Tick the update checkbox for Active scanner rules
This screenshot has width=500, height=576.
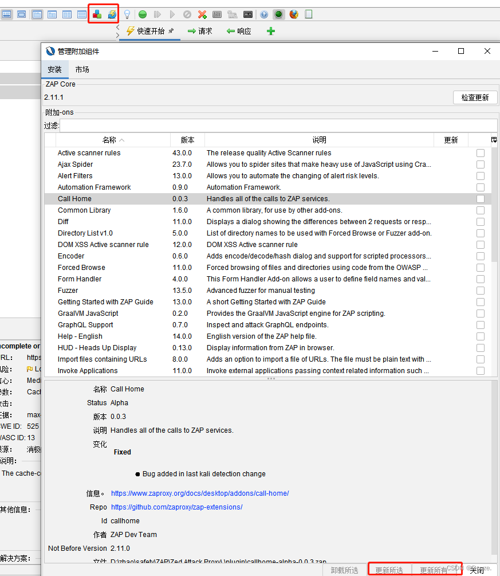coord(480,153)
